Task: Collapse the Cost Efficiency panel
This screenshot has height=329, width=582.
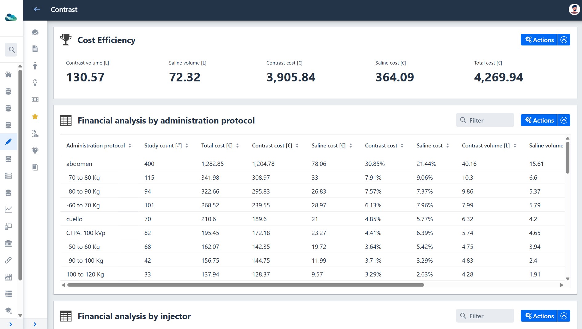Action: (564, 40)
